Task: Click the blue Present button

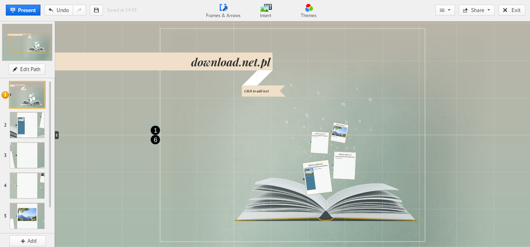Action: 23,10
